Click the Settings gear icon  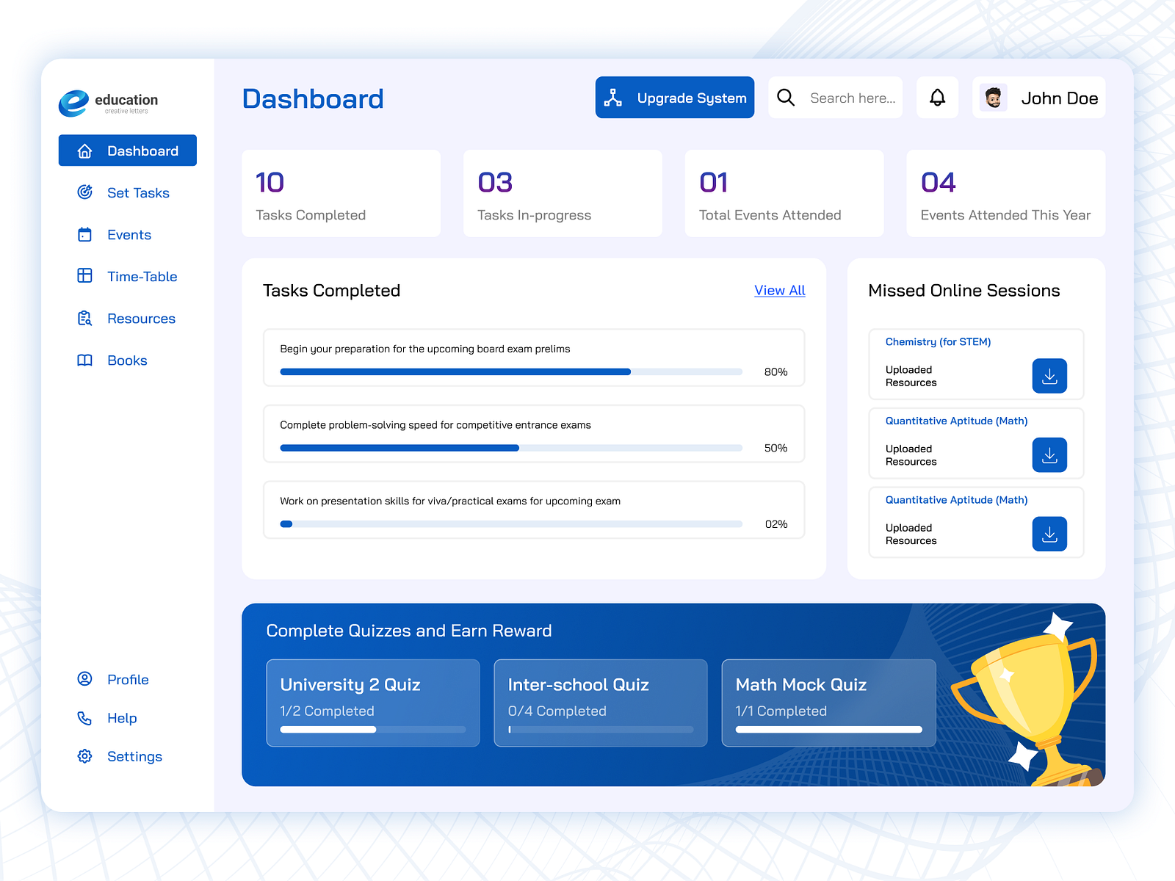click(84, 756)
